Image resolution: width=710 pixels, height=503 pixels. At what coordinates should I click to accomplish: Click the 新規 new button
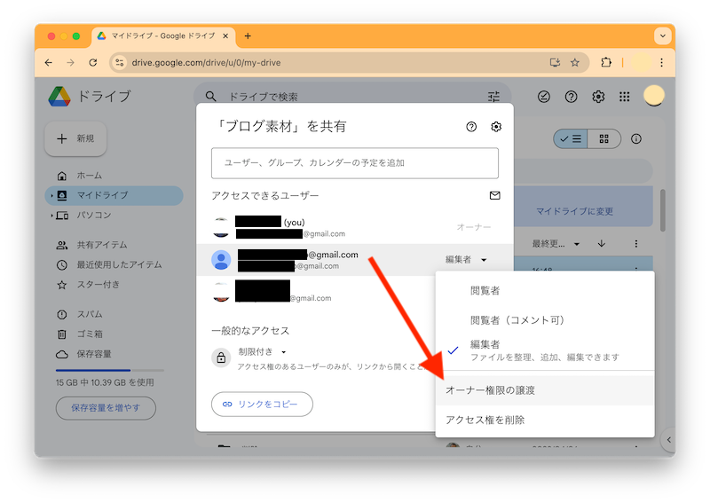point(75,138)
